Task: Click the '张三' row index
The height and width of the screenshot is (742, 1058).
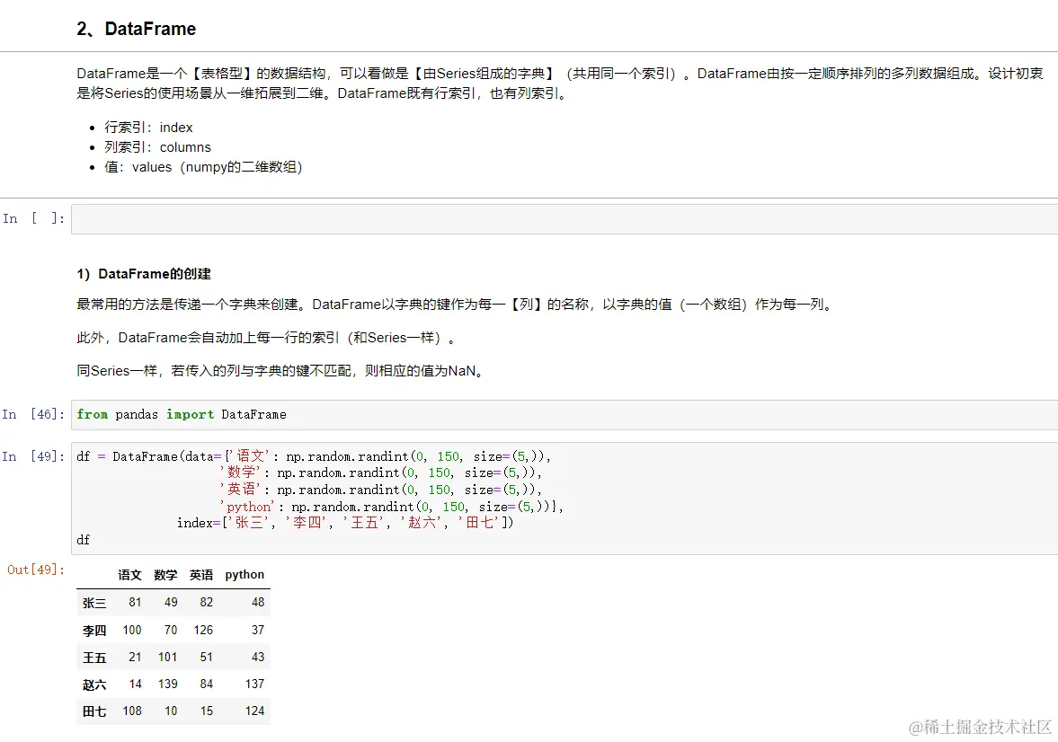Action: [x=94, y=603]
